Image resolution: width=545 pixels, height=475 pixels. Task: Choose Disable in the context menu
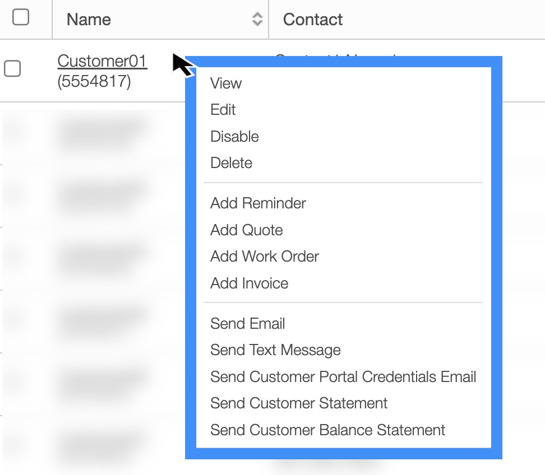pos(234,137)
